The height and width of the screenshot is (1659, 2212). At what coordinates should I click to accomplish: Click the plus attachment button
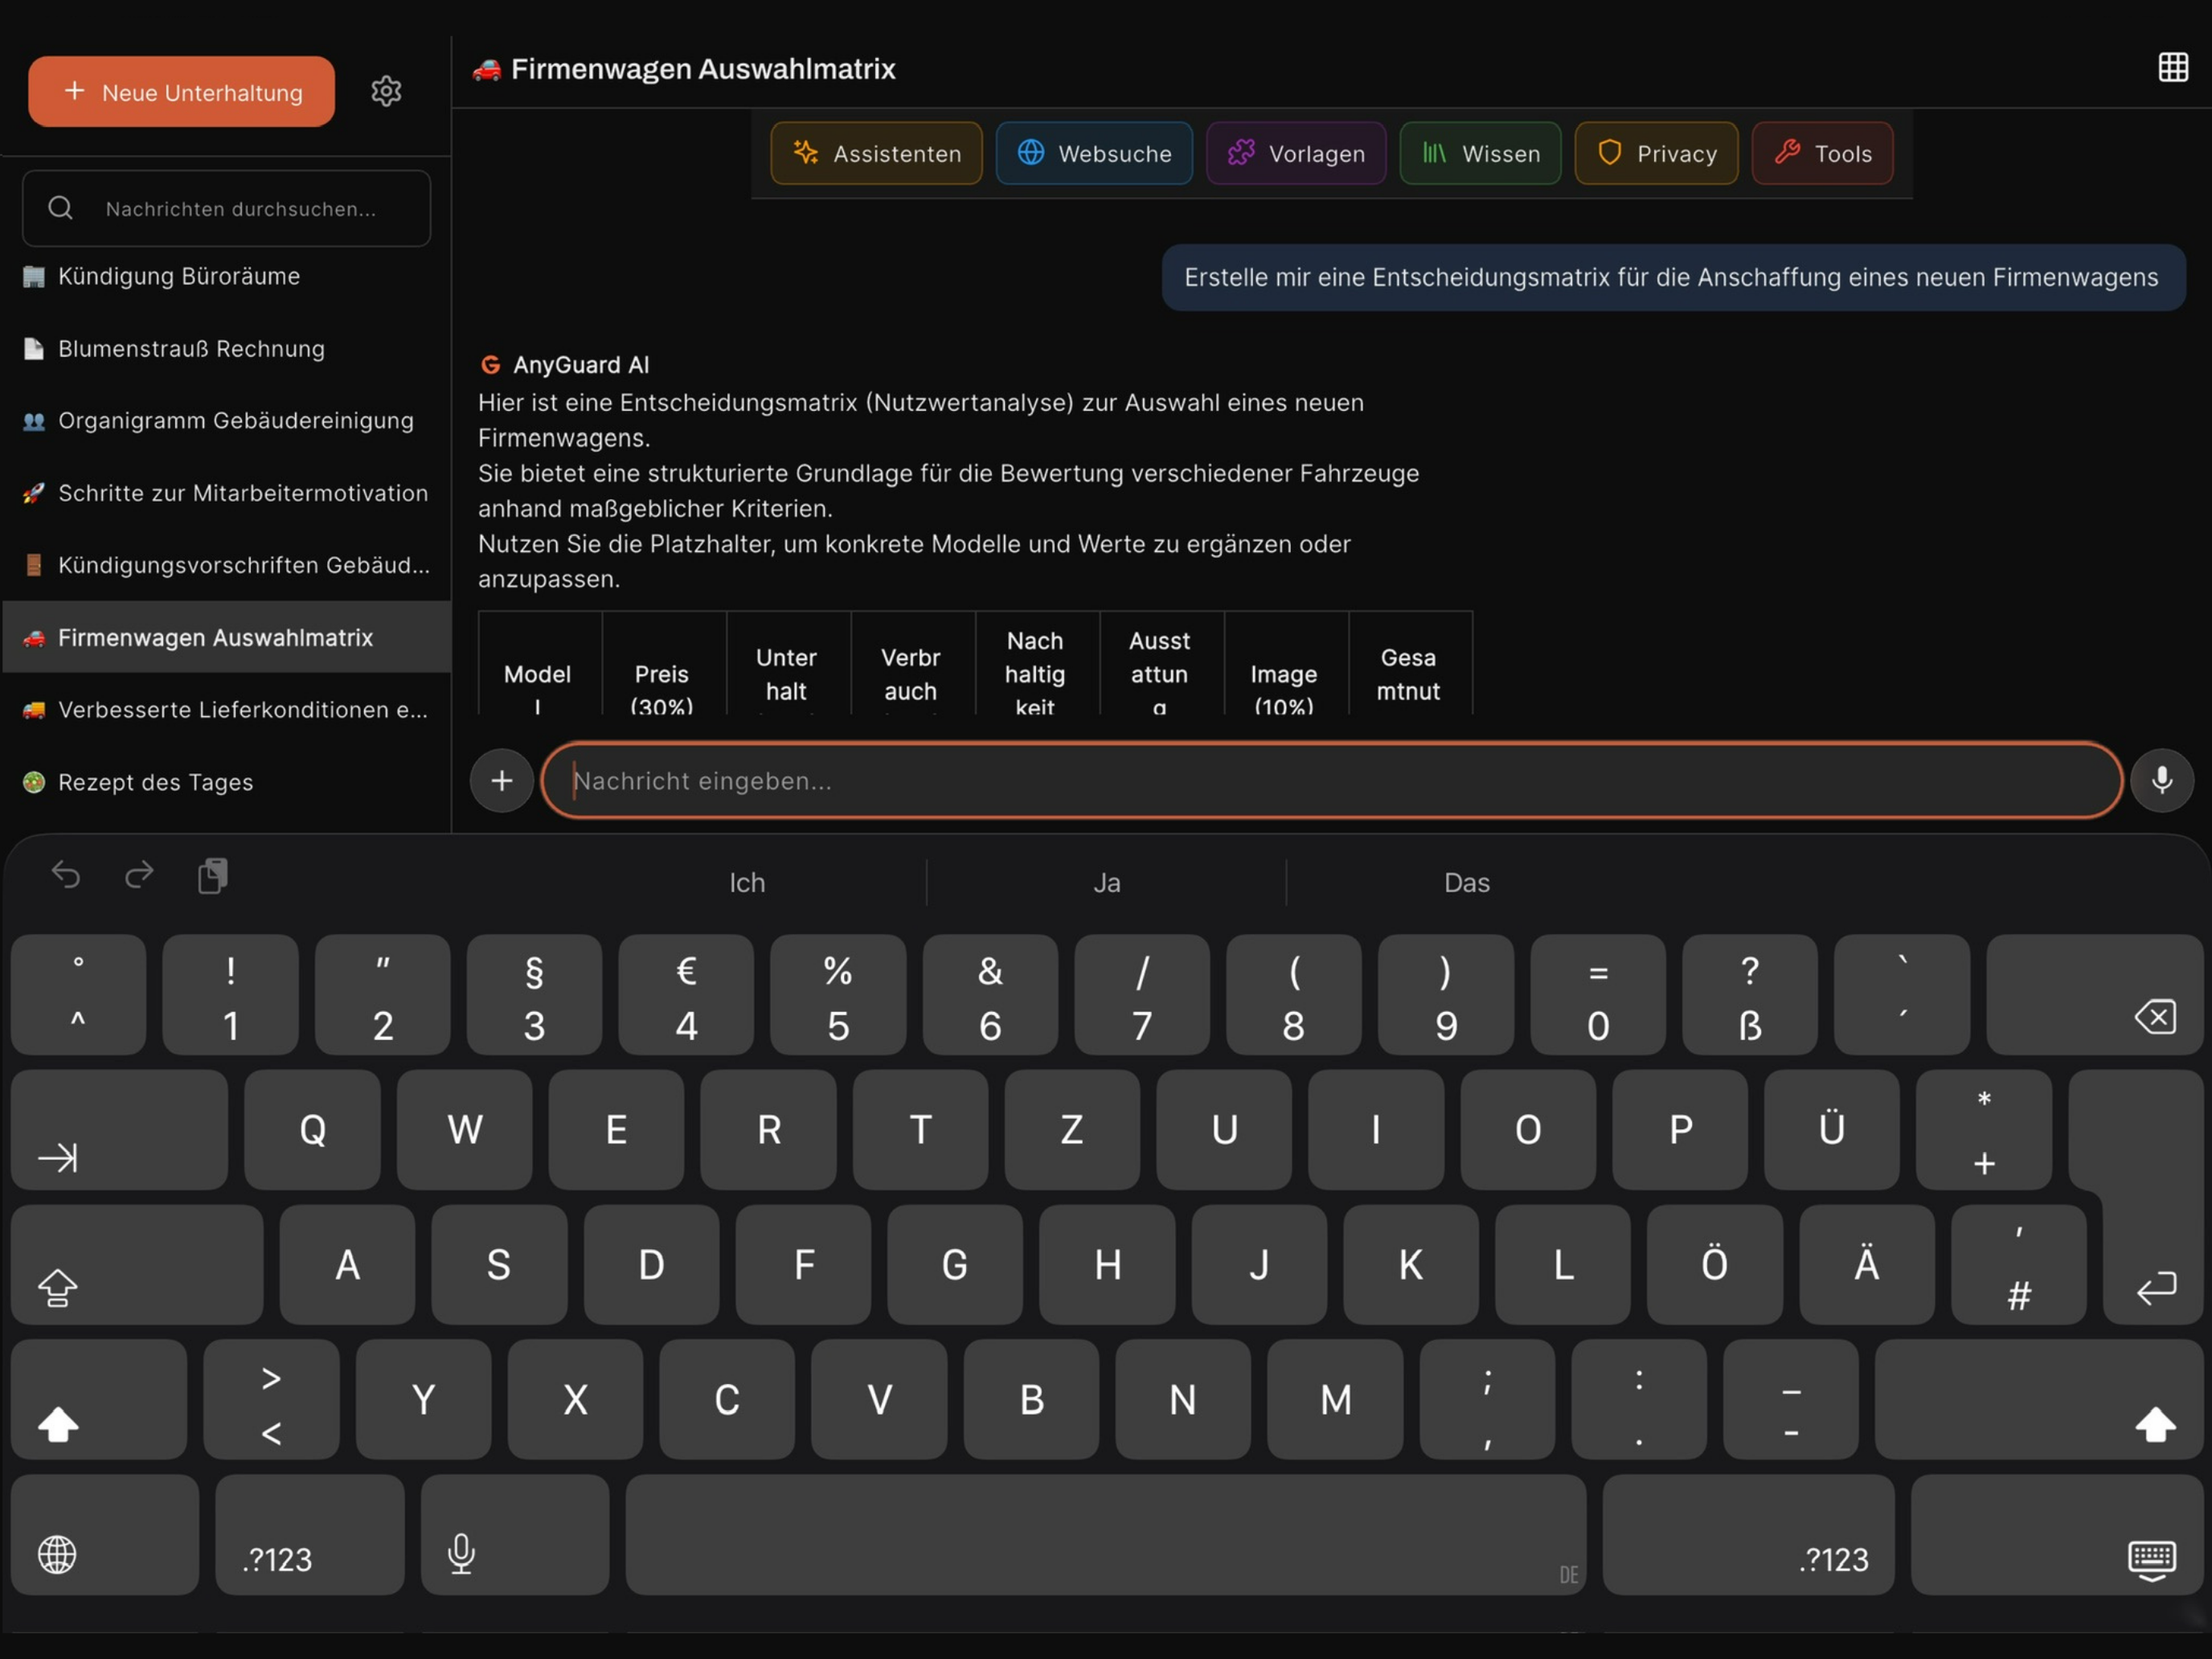click(x=502, y=781)
